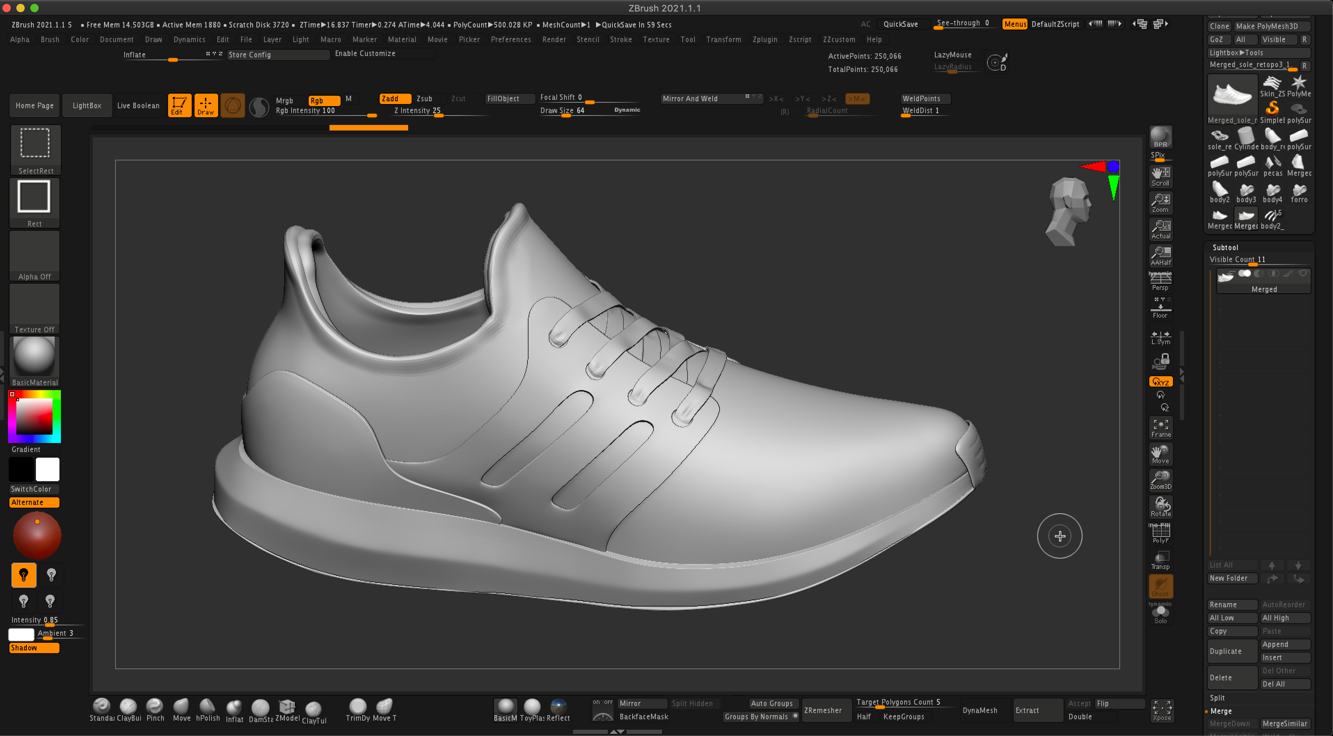
Task: Select the Reflect material sphere
Action: point(558,710)
